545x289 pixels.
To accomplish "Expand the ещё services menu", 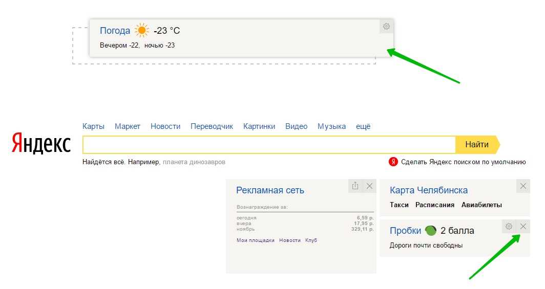I will coord(363,126).
